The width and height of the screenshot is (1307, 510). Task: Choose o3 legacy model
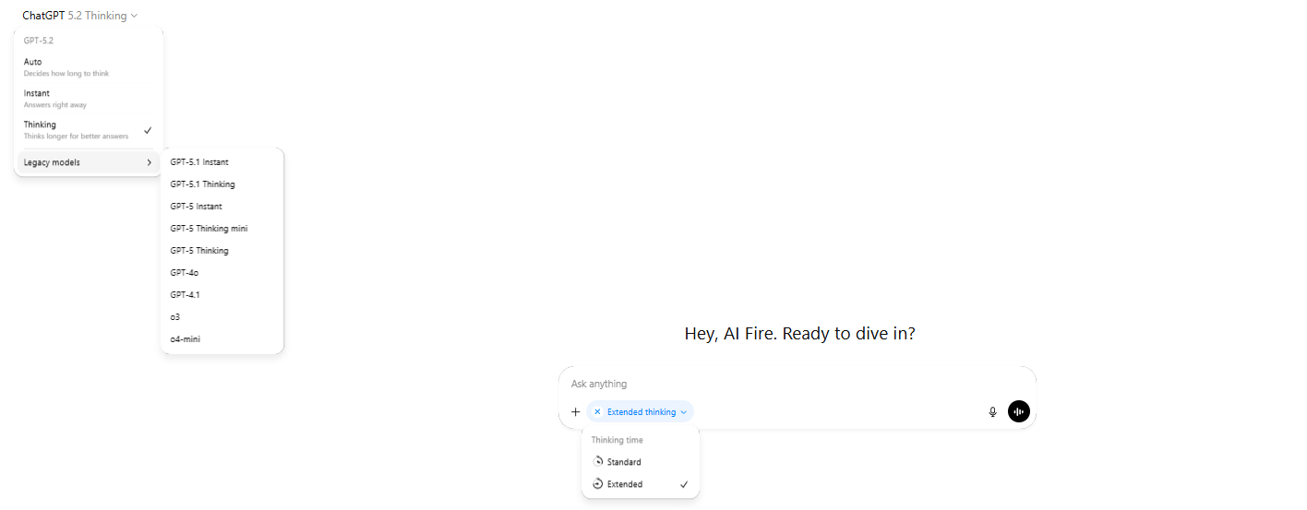pyautogui.click(x=222, y=317)
